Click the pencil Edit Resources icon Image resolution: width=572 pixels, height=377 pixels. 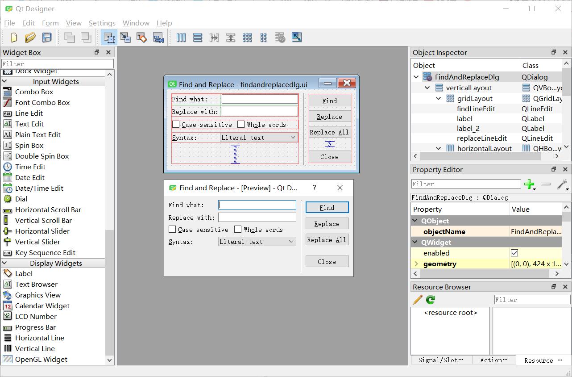(418, 300)
